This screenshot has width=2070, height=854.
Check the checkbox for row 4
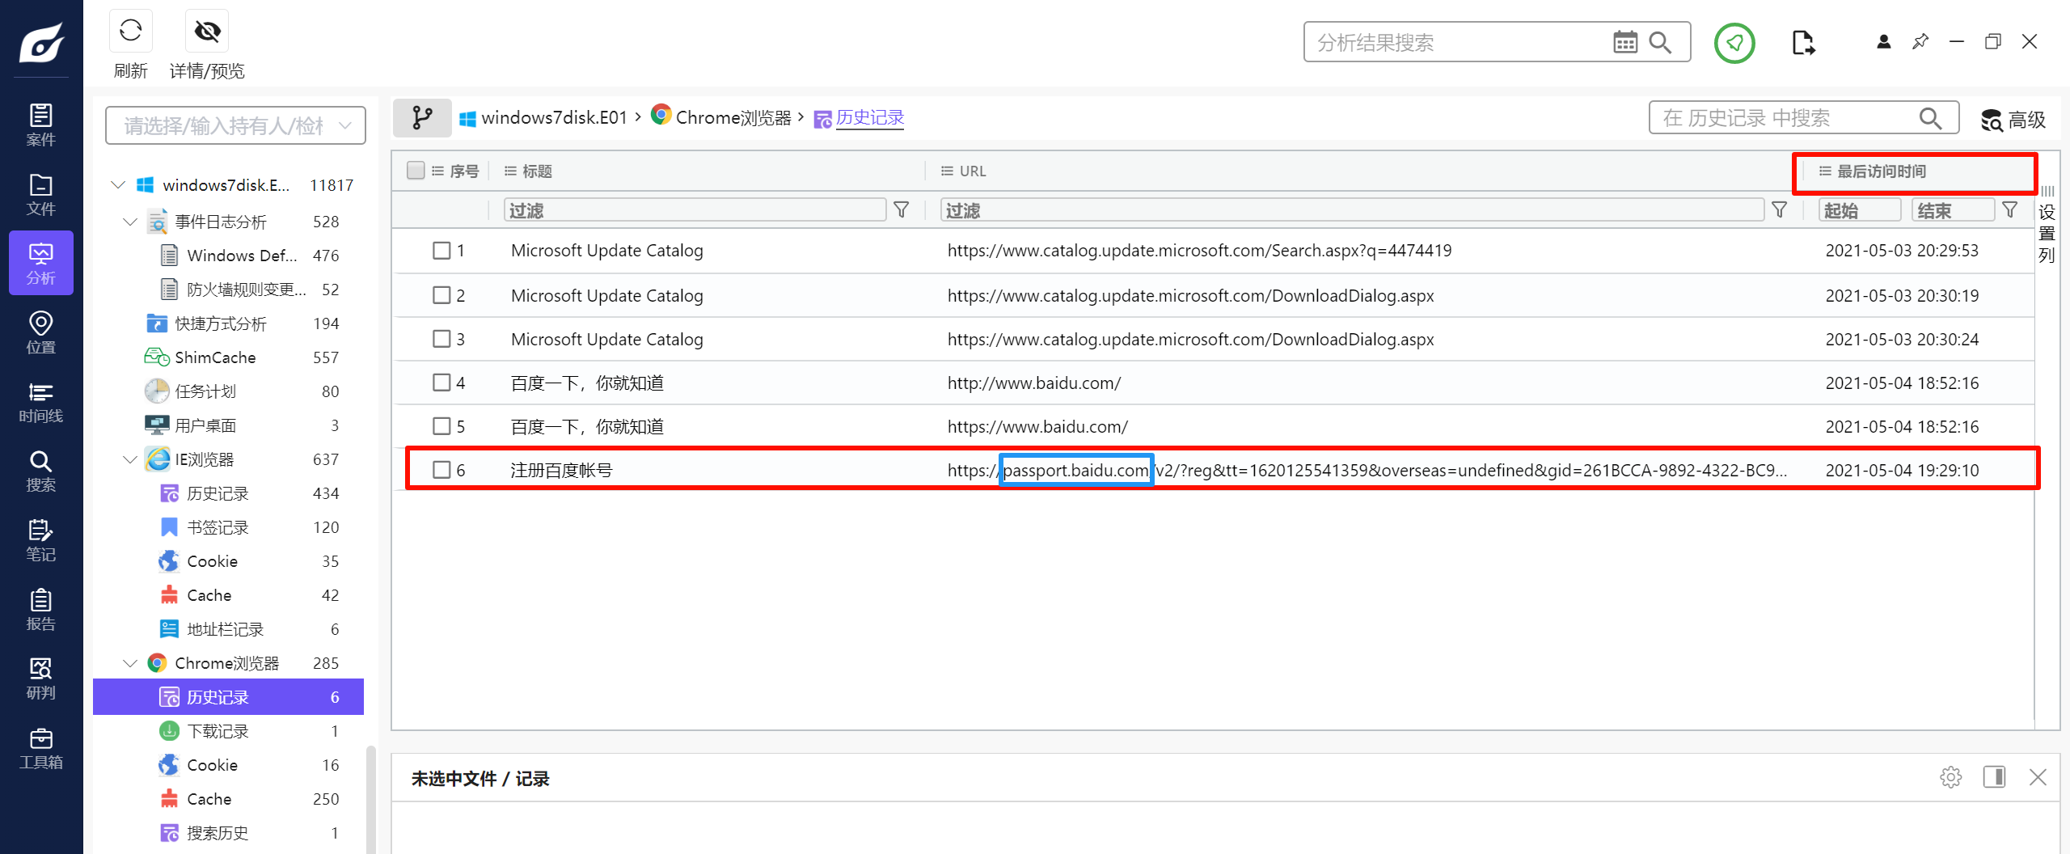click(441, 383)
